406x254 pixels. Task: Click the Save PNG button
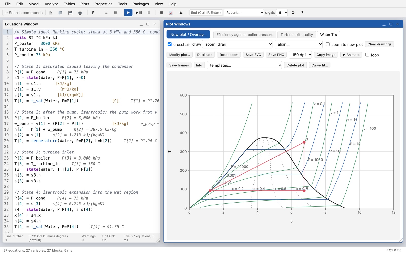point(276,55)
